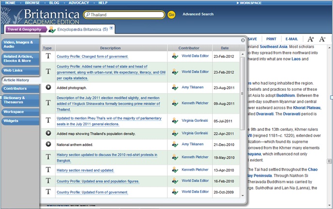Open the Southeast Asia article link
Viewport: 333px width, 209px height.
click(x=273, y=47)
